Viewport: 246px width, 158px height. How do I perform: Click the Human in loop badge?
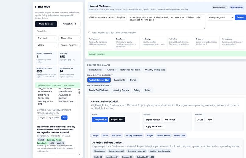(237, 7)
